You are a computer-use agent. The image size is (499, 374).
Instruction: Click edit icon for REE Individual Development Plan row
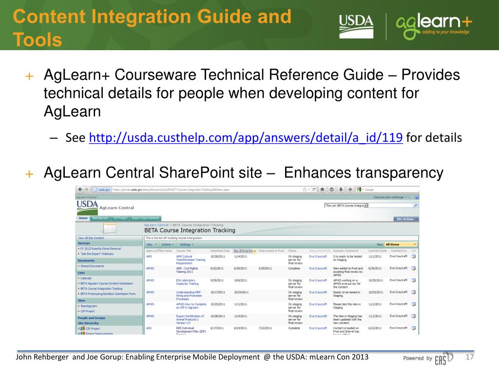pyautogui.click(x=413, y=328)
